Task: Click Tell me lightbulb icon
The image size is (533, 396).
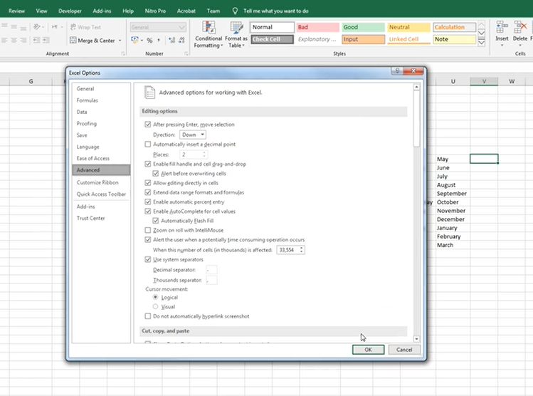Action: click(235, 11)
